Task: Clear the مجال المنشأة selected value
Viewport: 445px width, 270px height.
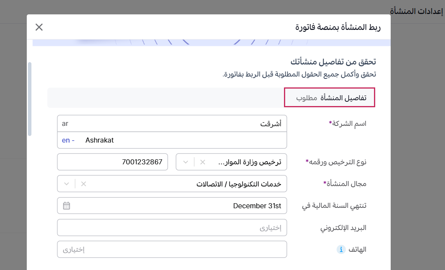Action: [83, 184]
